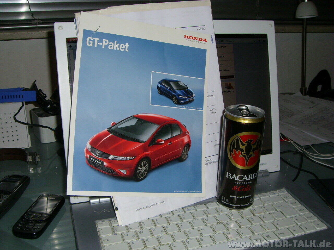Select the Home icon in the browser toolbar

[259, 41]
